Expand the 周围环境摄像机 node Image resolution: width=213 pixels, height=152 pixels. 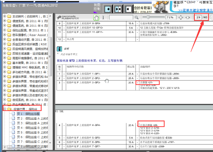5,58
